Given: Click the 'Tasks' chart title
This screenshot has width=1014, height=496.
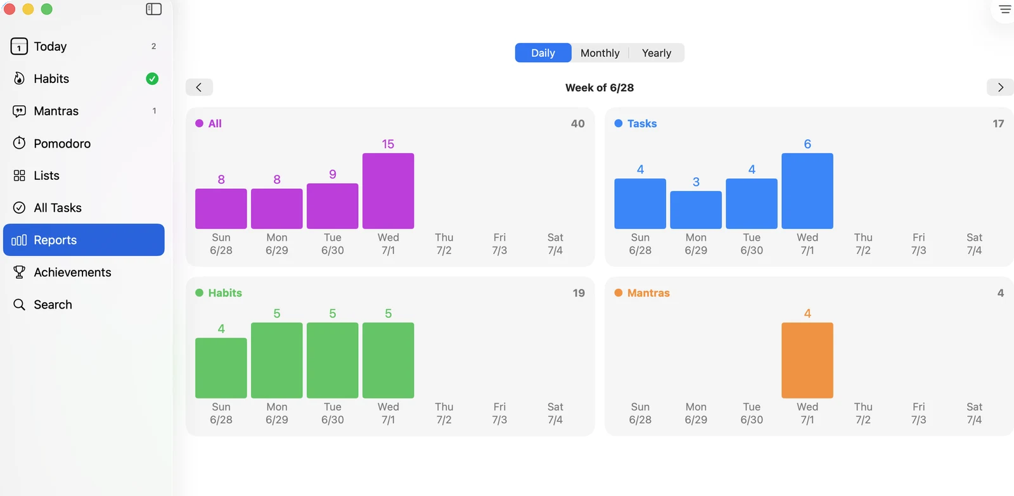Looking at the screenshot, I should [642, 124].
